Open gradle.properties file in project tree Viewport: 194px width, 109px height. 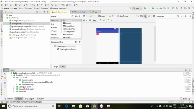click(x=24, y=32)
